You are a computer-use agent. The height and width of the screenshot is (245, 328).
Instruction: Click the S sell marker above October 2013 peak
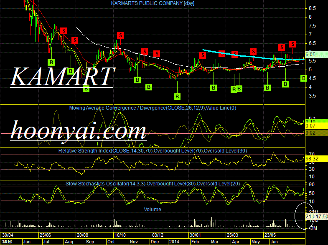[120, 35]
